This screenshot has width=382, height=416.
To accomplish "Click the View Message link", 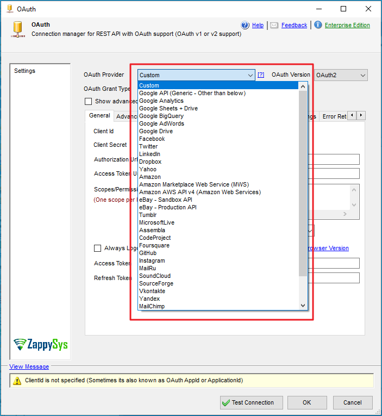I will tap(29, 367).
